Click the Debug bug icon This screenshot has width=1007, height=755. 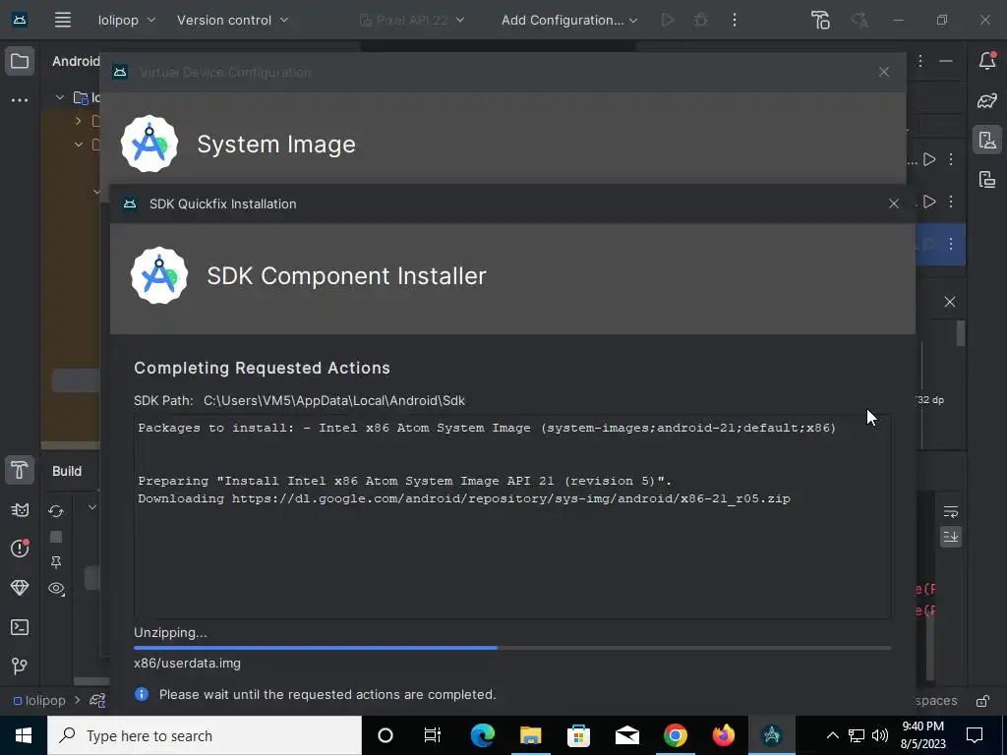[x=700, y=20]
